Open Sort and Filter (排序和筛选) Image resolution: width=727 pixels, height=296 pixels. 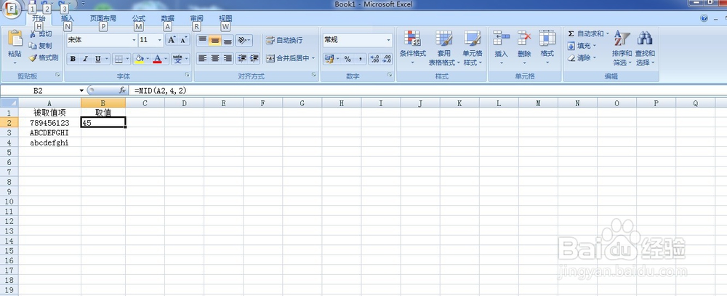[x=622, y=48]
